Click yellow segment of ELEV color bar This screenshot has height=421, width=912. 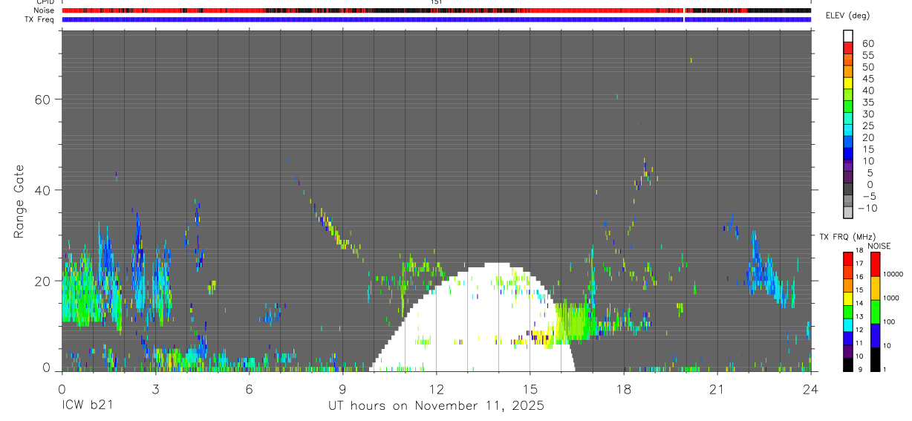pos(848,83)
